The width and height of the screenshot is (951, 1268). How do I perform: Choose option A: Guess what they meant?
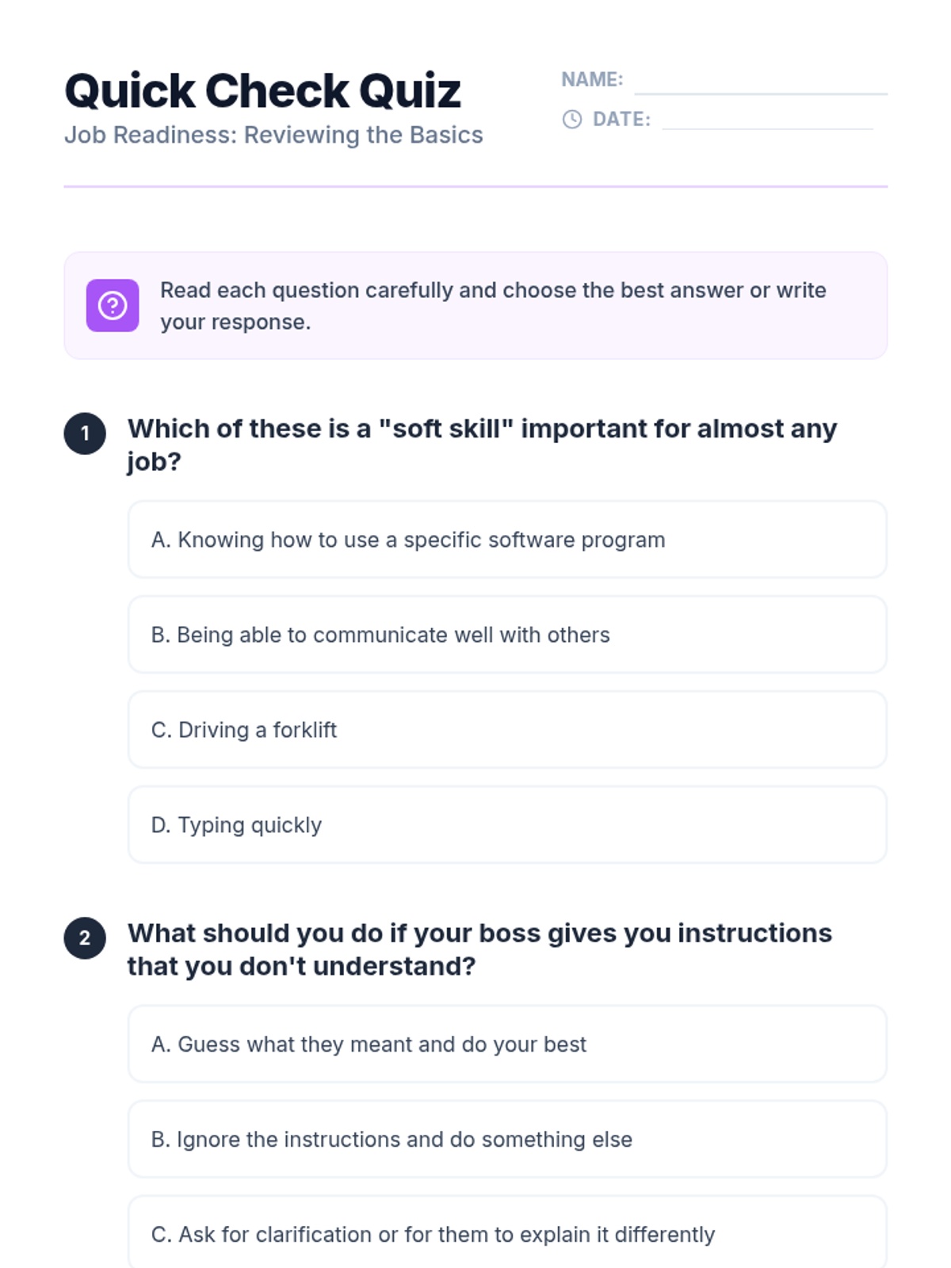pos(506,1045)
